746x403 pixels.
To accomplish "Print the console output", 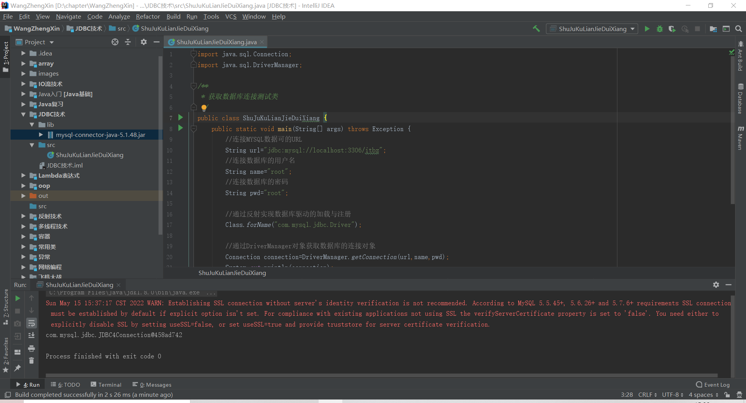I will pos(31,348).
